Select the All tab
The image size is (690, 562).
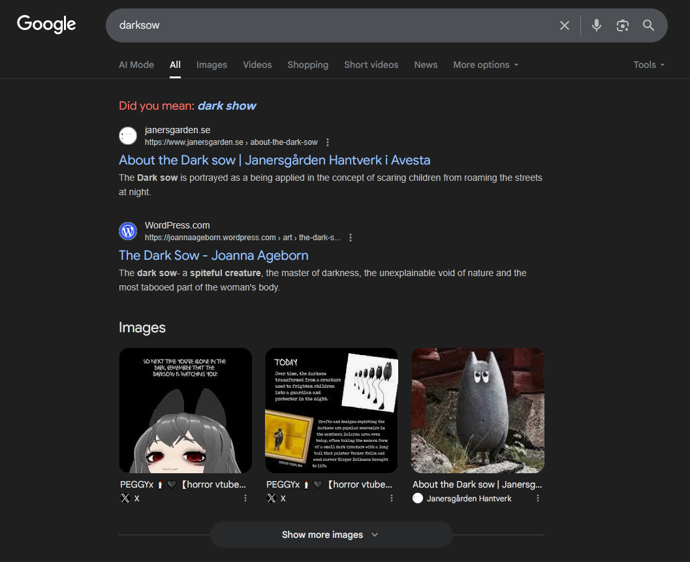tap(175, 65)
